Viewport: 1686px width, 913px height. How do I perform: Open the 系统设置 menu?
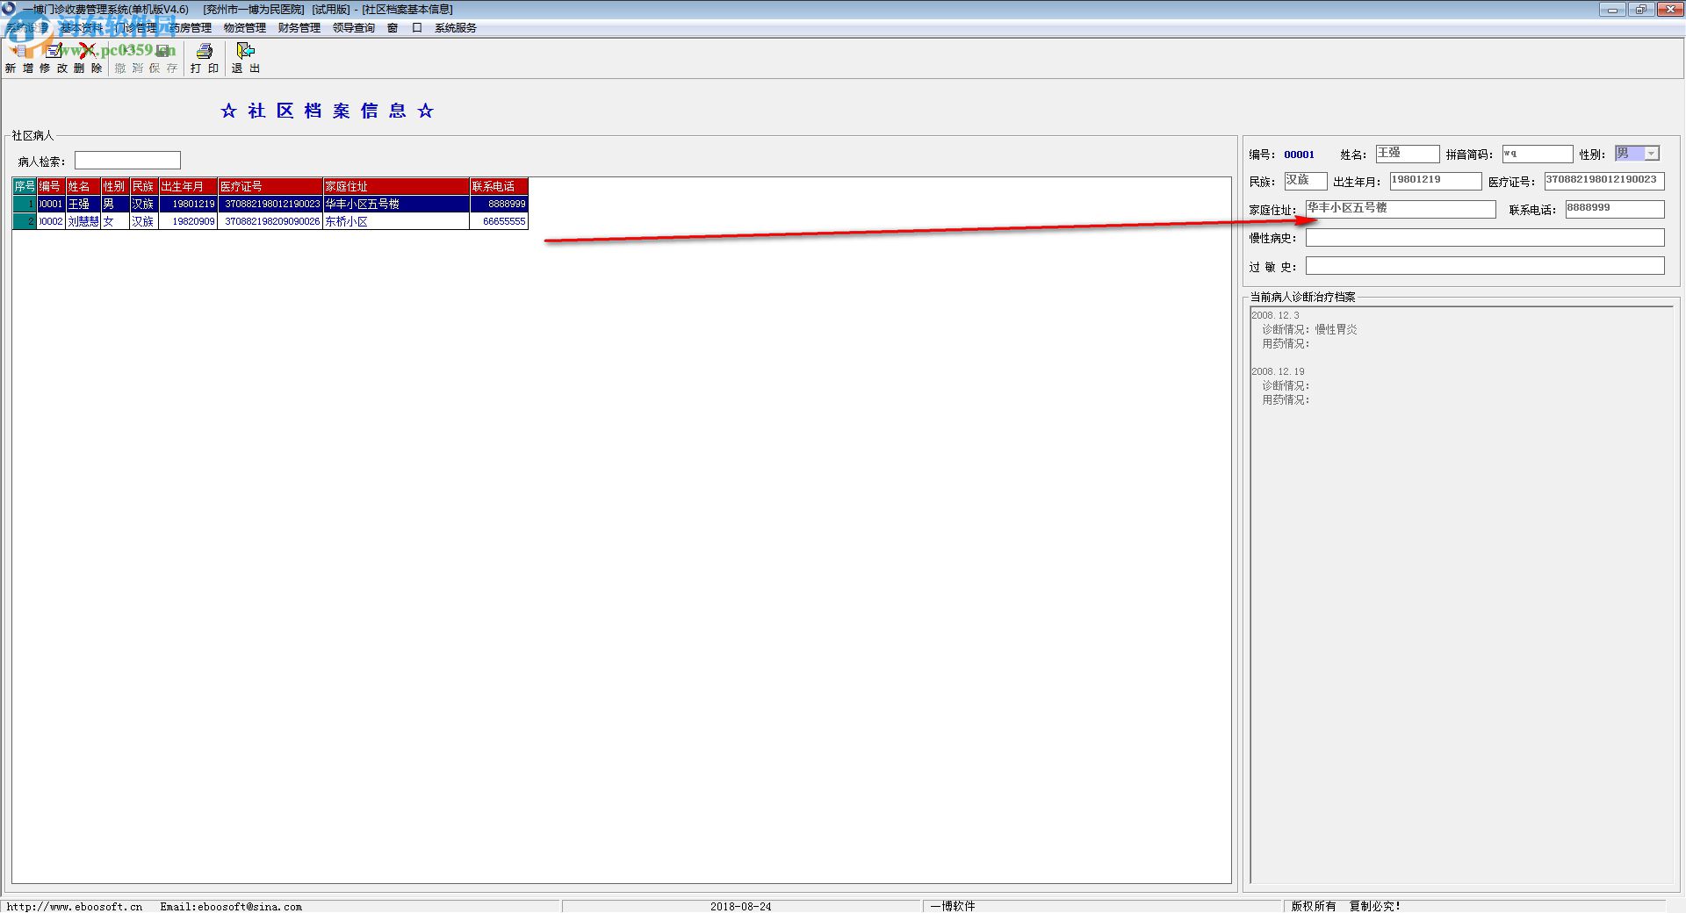26,28
